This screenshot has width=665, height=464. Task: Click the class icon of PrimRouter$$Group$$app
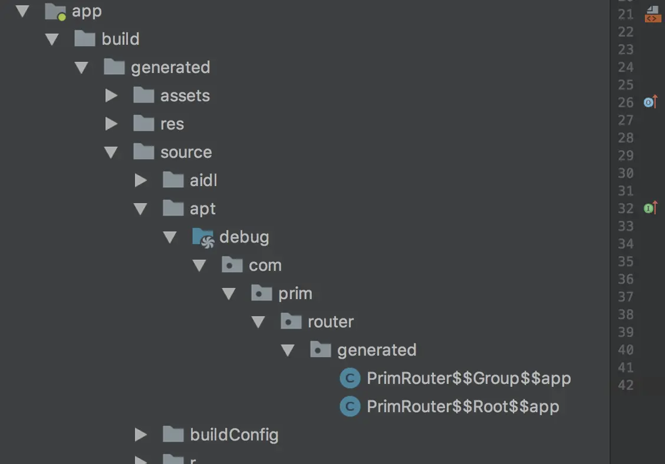(350, 379)
